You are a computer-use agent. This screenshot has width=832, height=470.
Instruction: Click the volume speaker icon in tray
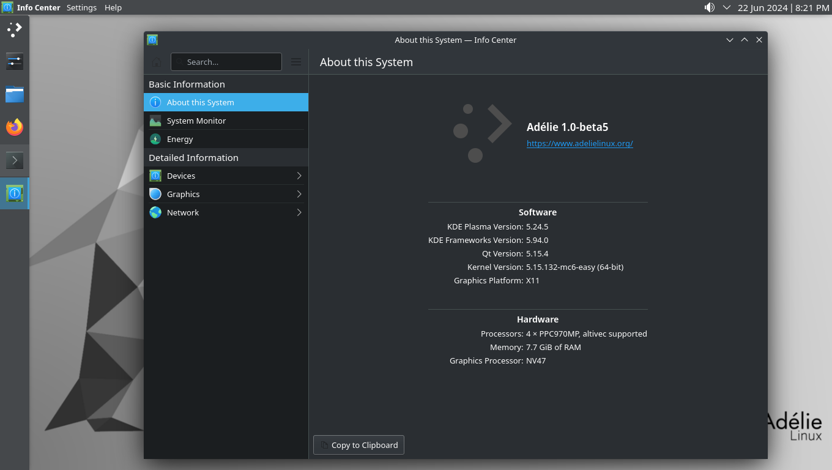pyautogui.click(x=710, y=7)
